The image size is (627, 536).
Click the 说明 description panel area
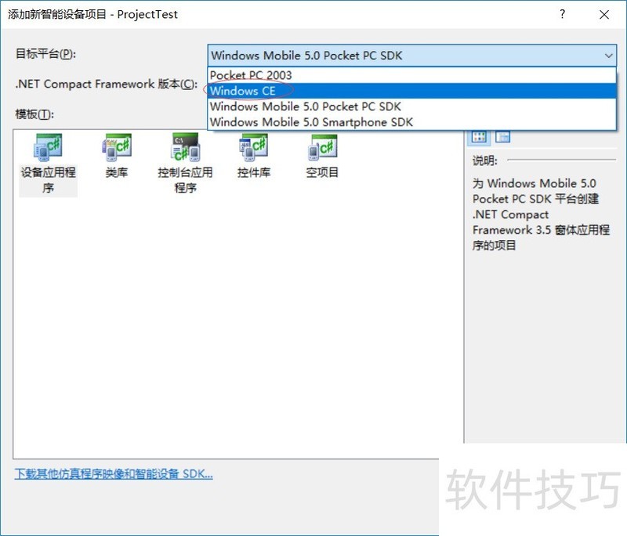pyautogui.click(x=533, y=211)
